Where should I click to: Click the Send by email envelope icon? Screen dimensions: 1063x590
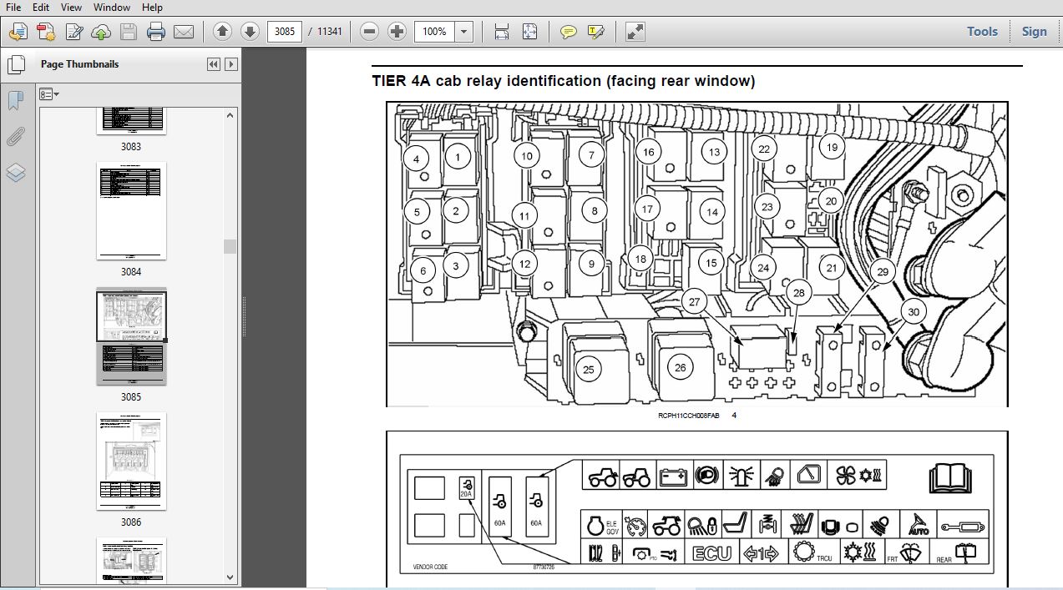183,32
